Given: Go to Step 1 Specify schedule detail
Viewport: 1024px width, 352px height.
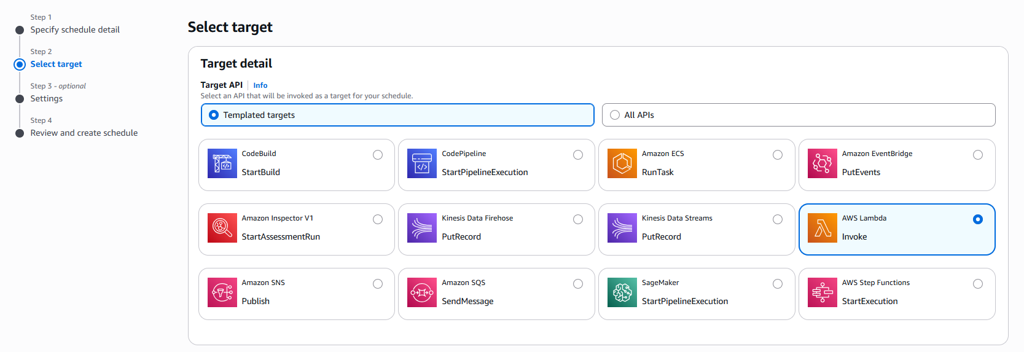Looking at the screenshot, I should pyautogui.click(x=75, y=29).
